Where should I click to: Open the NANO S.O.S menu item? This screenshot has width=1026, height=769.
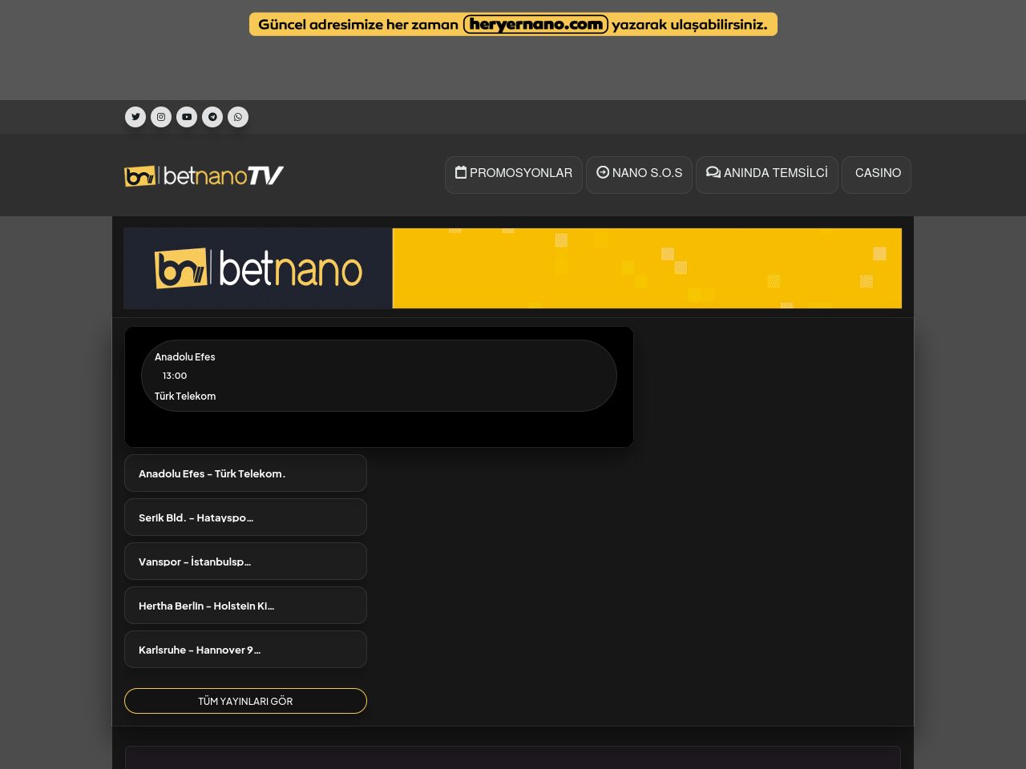click(x=639, y=175)
